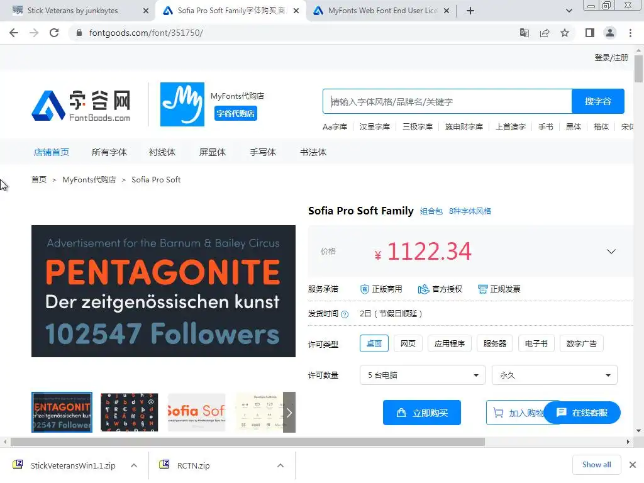This screenshot has height=483, width=644.
Task: Go back to previous page
Action: coord(14,33)
